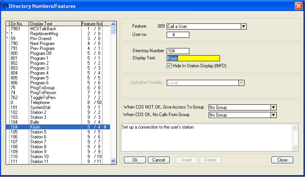The width and height of the screenshot is (305, 177).
Task: Select the Prev Program row
Action: (58, 48)
